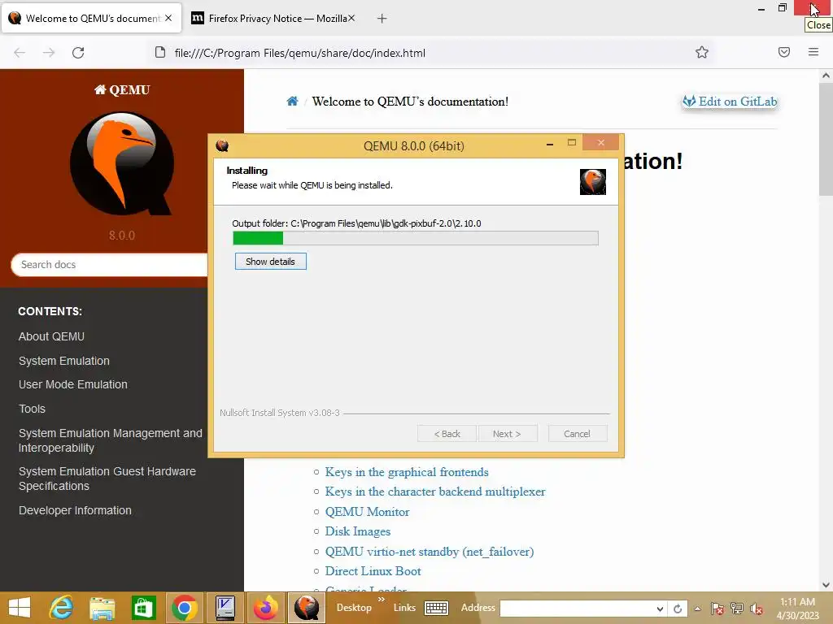This screenshot has width=833, height=624.
Task: Open Tools in the sidebar contents
Action: [32, 409]
